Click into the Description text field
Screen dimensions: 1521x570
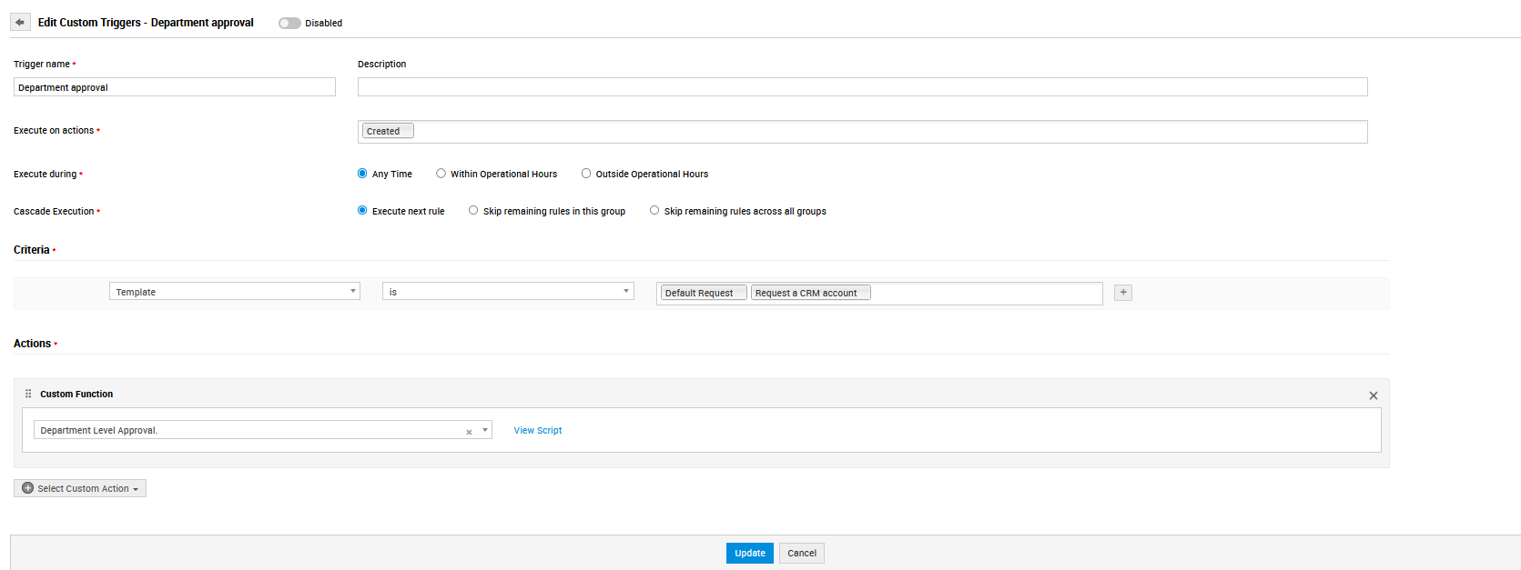pyautogui.click(x=862, y=87)
